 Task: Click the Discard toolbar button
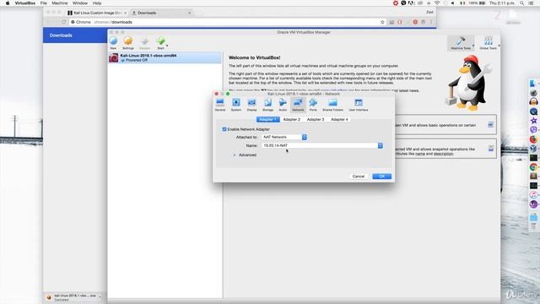click(144, 43)
